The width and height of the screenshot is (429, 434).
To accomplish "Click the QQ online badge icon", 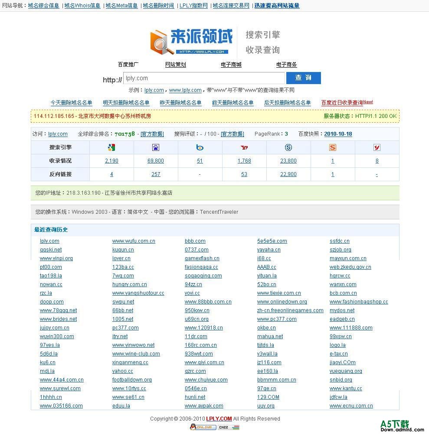I will (x=203, y=427).
